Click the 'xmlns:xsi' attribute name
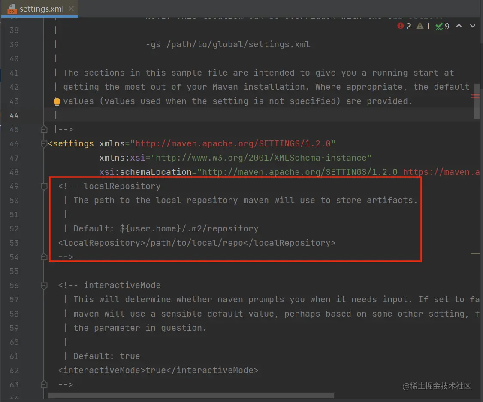This screenshot has width=483, height=402. coord(122,158)
